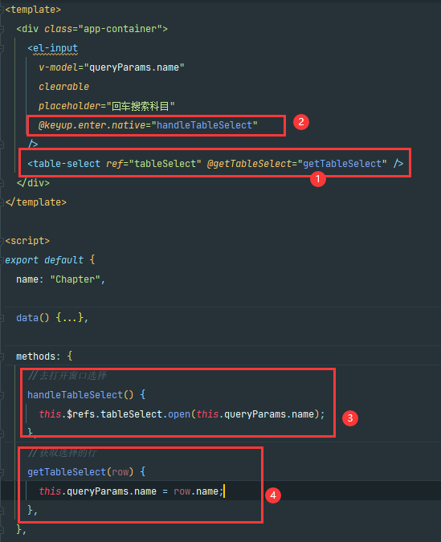Click the closing </template> tag
This screenshot has width=441, height=542.
tap(36, 202)
